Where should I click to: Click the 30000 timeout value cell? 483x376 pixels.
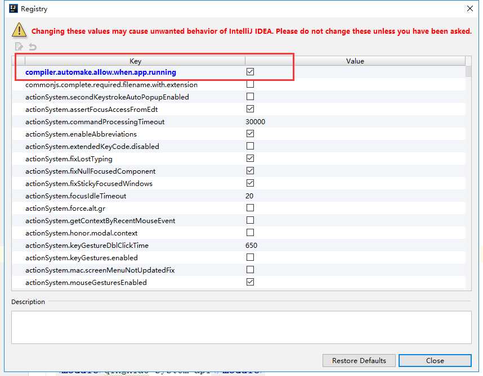[x=255, y=122]
